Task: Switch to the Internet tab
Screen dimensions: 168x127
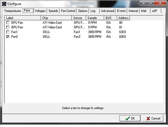Action: click(x=133, y=11)
